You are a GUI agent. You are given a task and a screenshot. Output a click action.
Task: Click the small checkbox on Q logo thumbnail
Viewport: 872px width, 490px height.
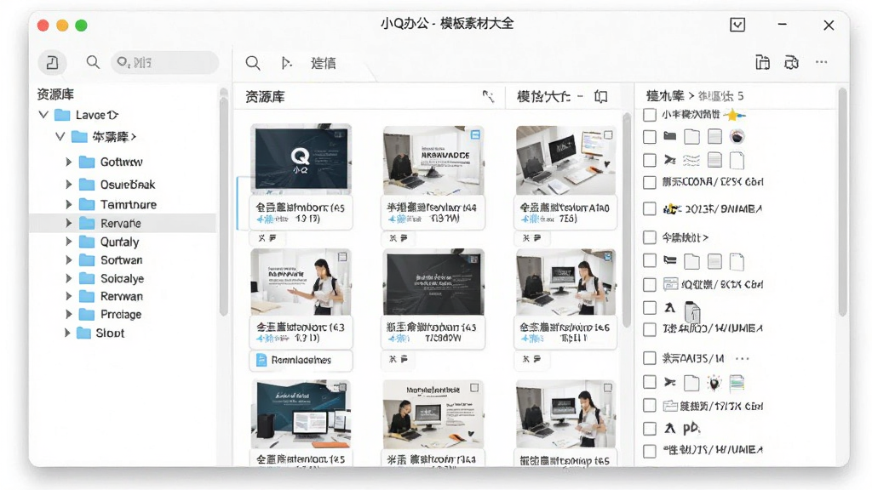[340, 134]
